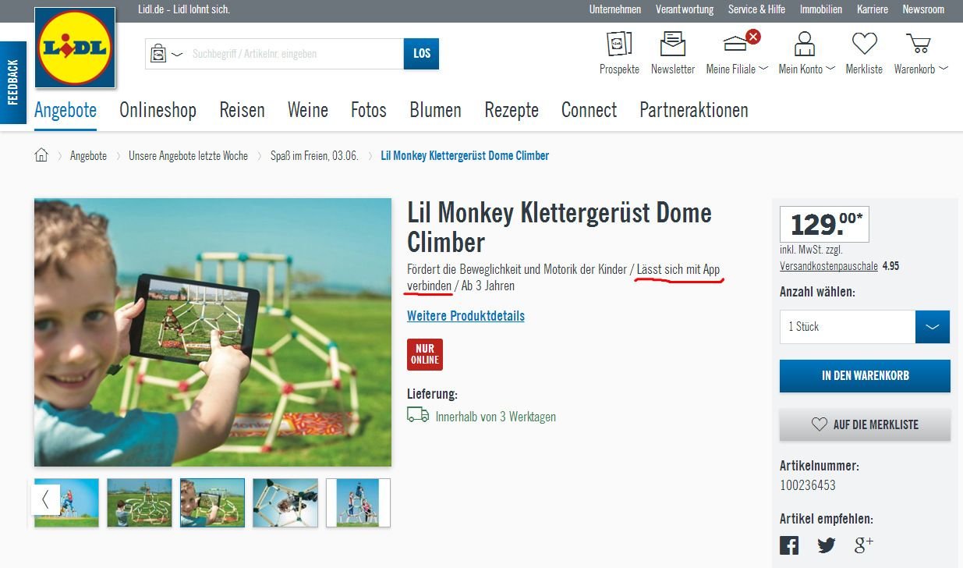The width and height of the screenshot is (963, 568).
Task: Open the Weitere Produktdetails link
Action: [x=466, y=316]
